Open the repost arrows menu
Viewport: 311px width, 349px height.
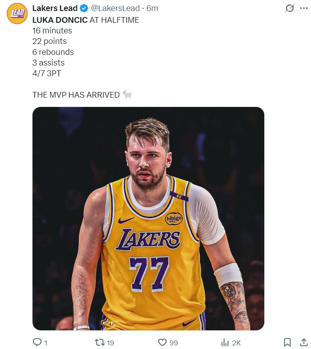click(x=99, y=342)
